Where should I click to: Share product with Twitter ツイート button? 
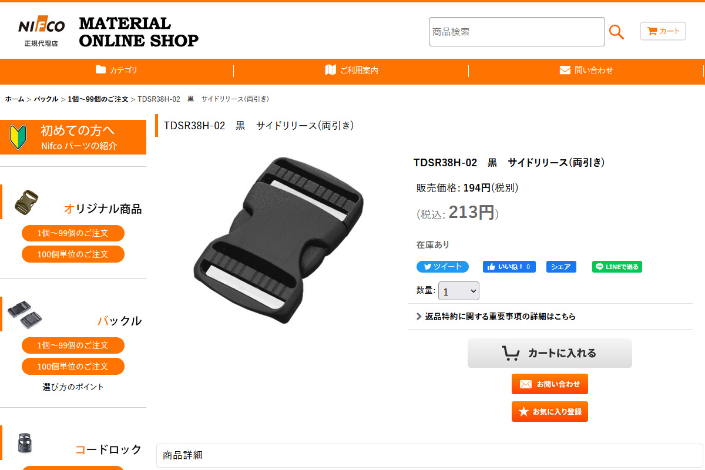pos(442,267)
